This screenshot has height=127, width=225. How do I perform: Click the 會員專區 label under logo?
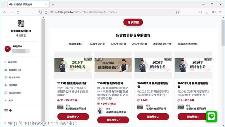click(21, 36)
